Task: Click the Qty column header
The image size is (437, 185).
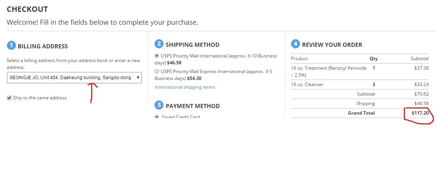Action: [374, 59]
